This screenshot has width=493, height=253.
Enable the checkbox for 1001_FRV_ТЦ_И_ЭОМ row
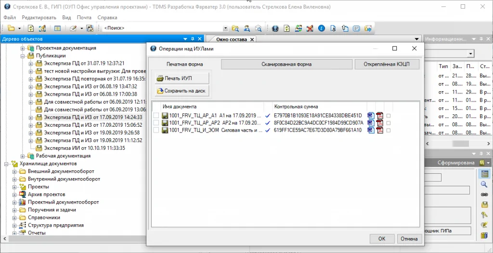(x=156, y=130)
